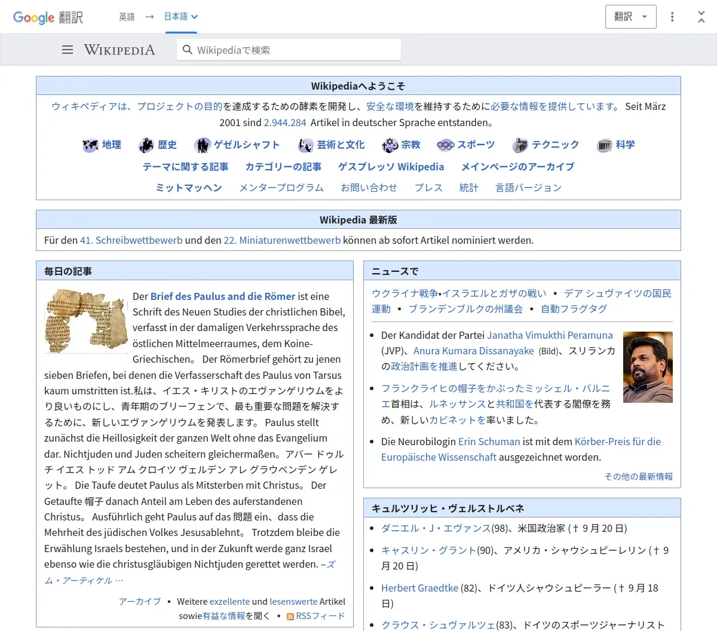Screen dimensions: 717x631
Task: Open the ゲゼルシャフト portal link
Action: 247,145
